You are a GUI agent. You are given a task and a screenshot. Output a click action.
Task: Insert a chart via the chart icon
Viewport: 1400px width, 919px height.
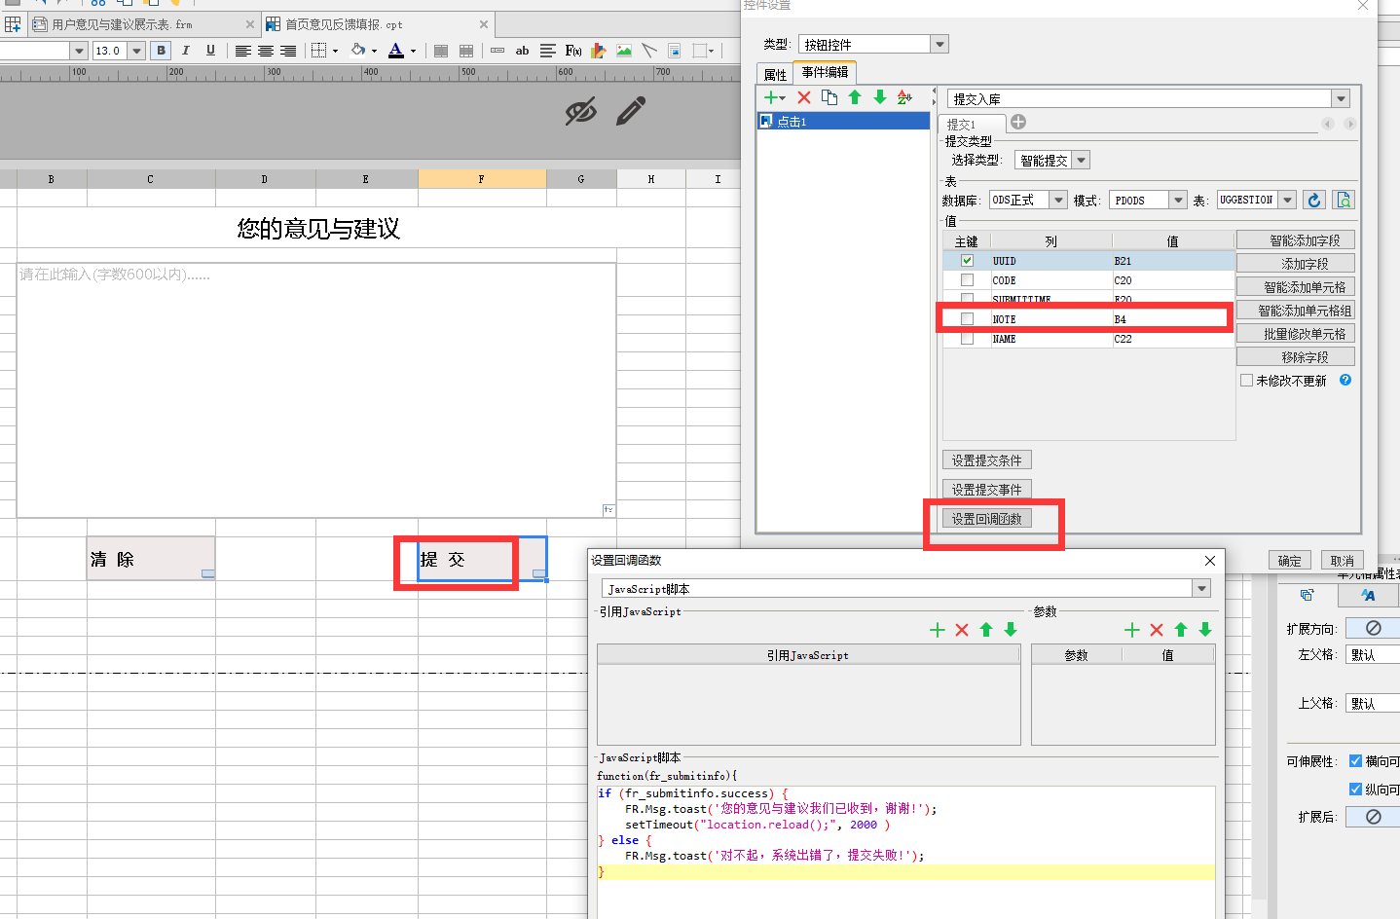[x=599, y=51]
